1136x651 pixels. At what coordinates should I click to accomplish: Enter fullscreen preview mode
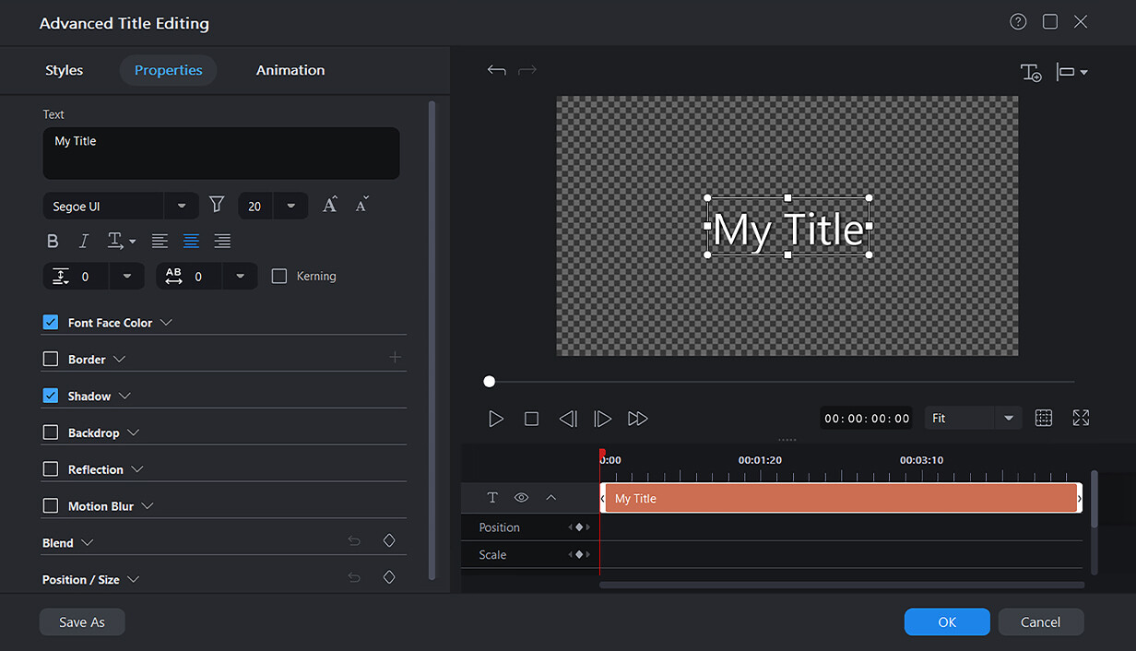tap(1081, 418)
